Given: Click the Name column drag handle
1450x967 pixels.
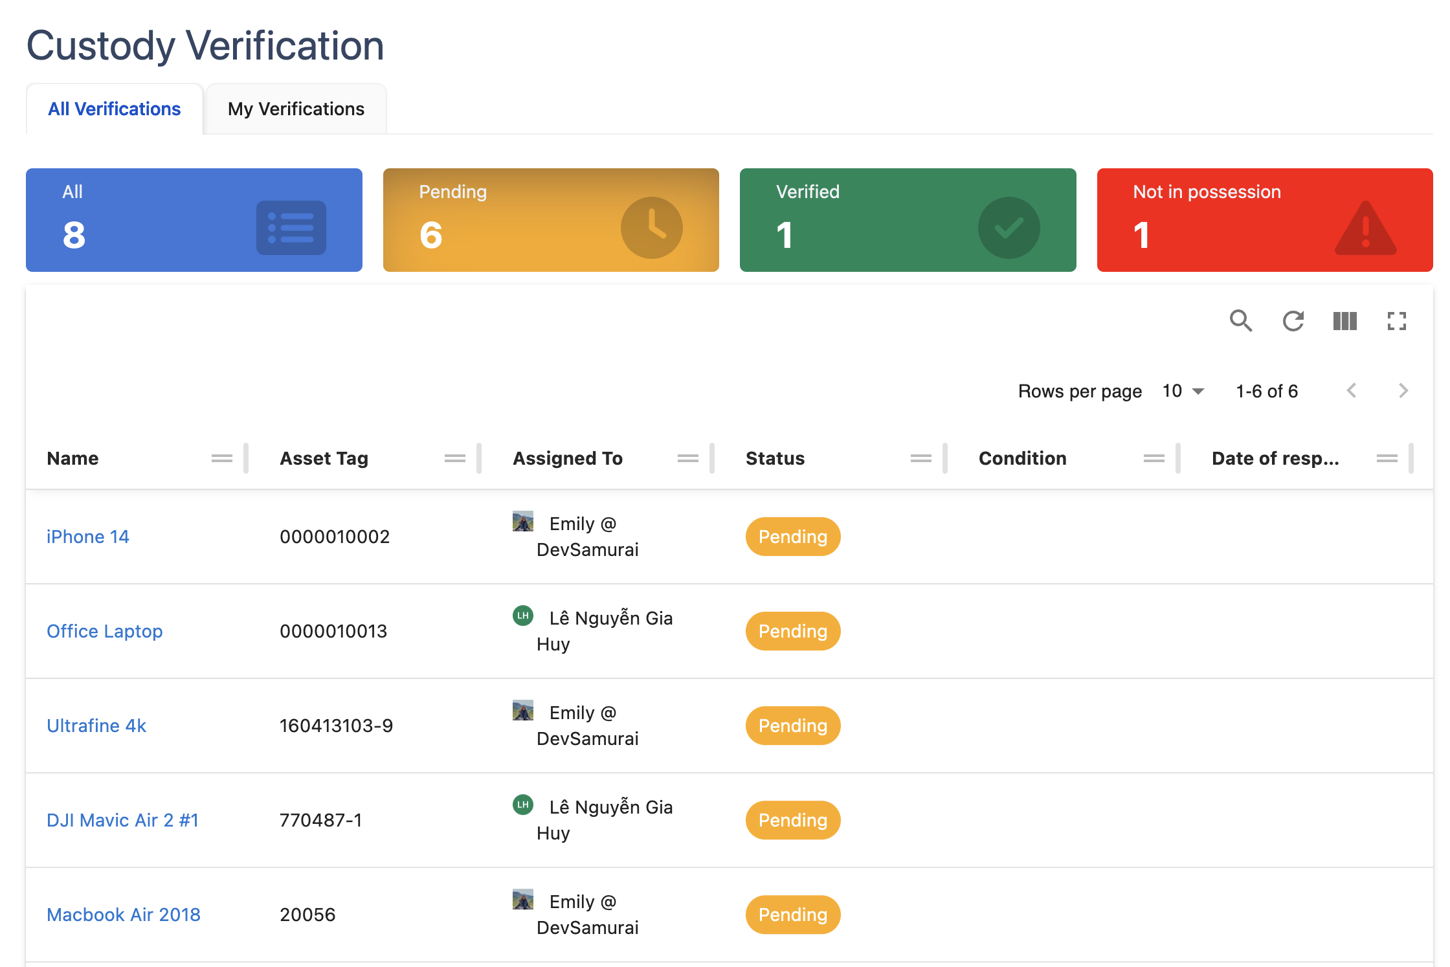Looking at the screenshot, I should click(x=221, y=458).
